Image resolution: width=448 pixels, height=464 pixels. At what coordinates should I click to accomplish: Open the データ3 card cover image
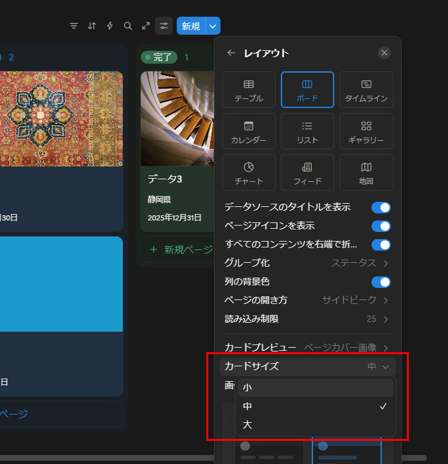(x=177, y=119)
